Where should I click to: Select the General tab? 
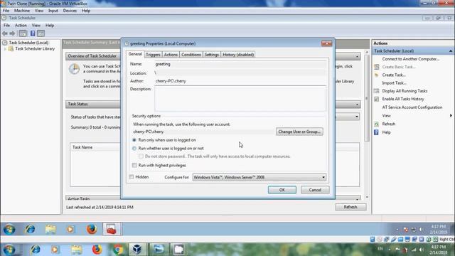tap(135, 54)
